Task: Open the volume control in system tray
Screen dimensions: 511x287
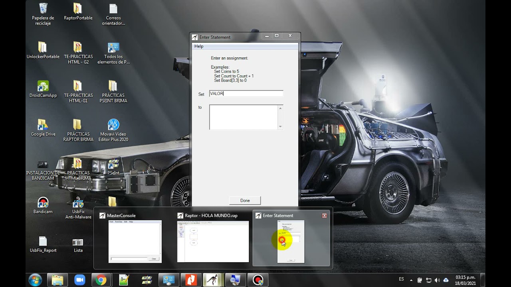Action: [437, 280]
